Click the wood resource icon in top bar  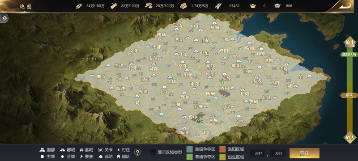tap(114, 6)
